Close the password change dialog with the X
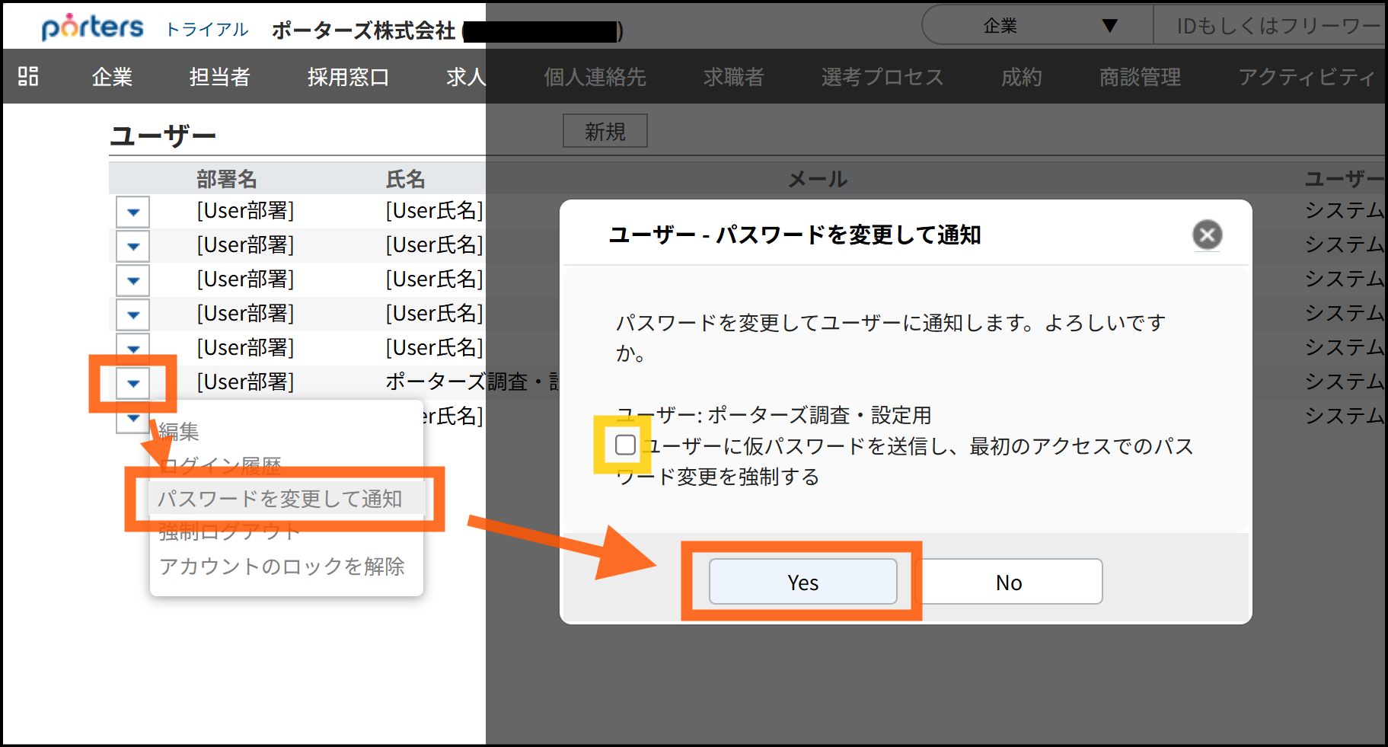 1207,235
